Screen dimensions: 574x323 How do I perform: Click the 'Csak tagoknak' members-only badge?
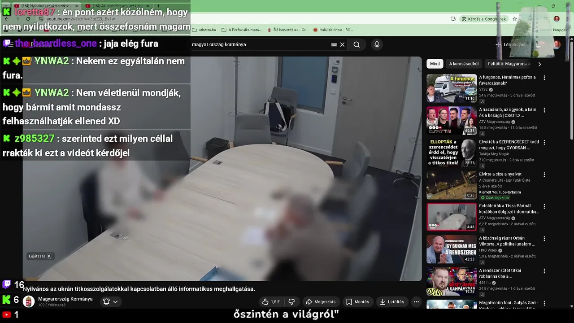[x=495, y=197]
